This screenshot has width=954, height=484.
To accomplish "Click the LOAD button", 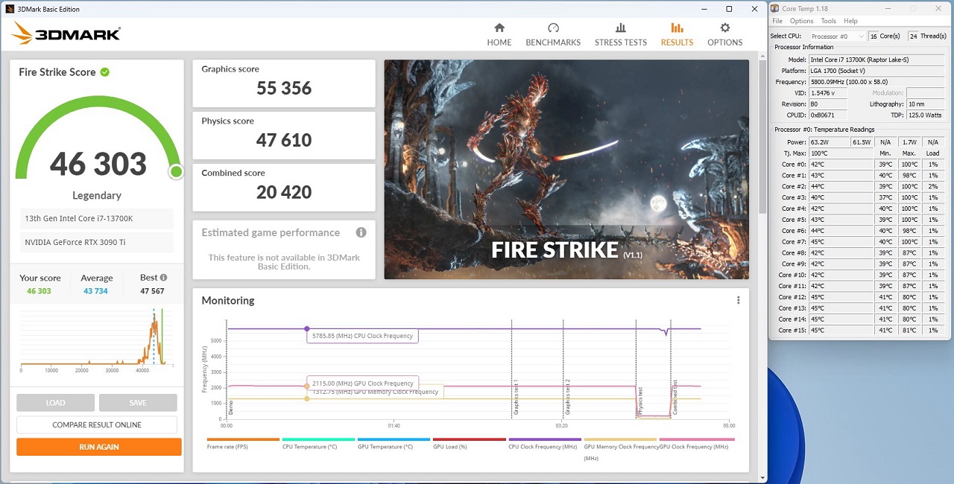I will [55, 403].
